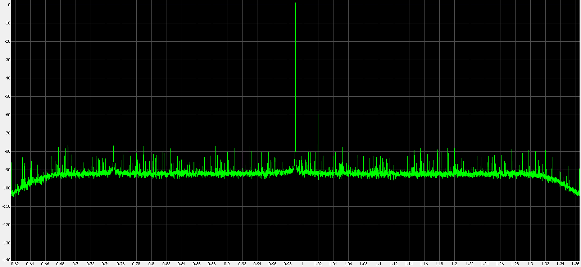Viewport: 581px width, 267px height.
Task: Click the x-axis label "0.88"
Action: coord(212,264)
